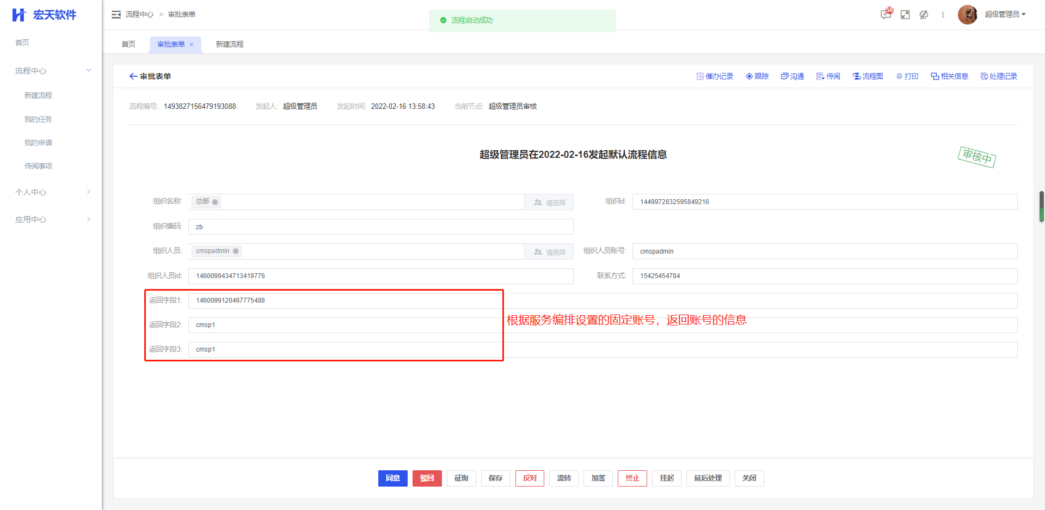Click the user avatar picture

tap(968, 15)
